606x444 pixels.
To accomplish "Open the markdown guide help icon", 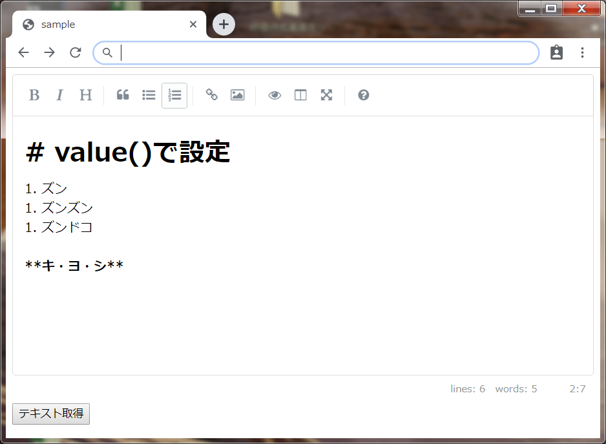I will click(x=364, y=95).
